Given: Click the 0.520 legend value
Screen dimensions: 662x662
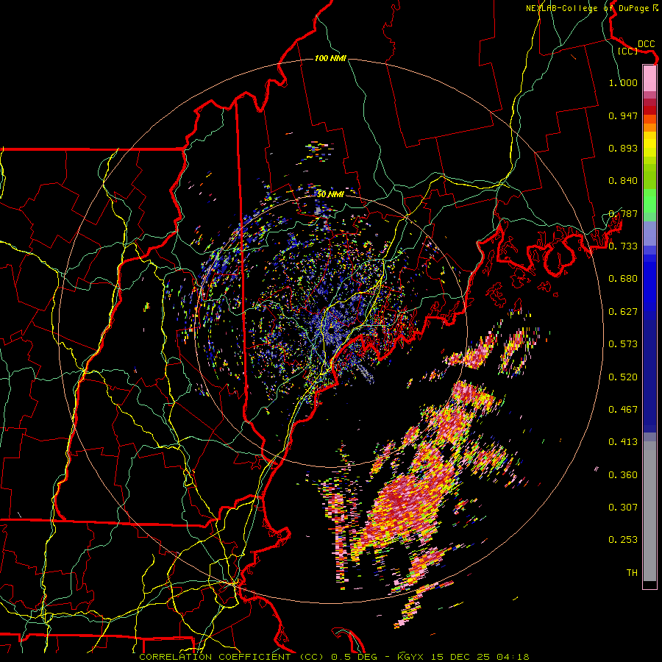Looking at the screenshot, I should pyautogui.click(x=623, y=377).
